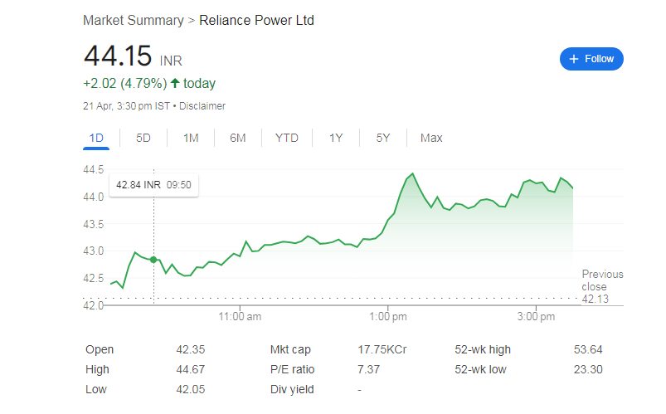Click the Low value 42.05
The height and width of the screenshot is (414, 666).
[191, 389]
